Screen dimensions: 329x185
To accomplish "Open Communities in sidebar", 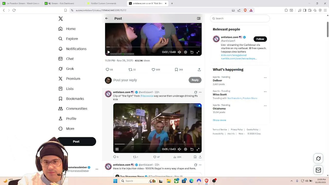I will tap(73, 109).
